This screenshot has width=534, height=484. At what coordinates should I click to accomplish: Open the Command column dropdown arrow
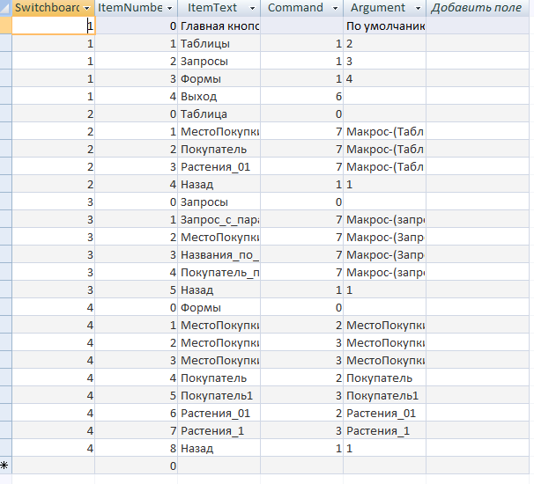[335, 8]
